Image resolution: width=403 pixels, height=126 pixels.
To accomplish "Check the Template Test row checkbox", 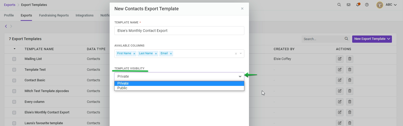I will [x=14, y=70].
